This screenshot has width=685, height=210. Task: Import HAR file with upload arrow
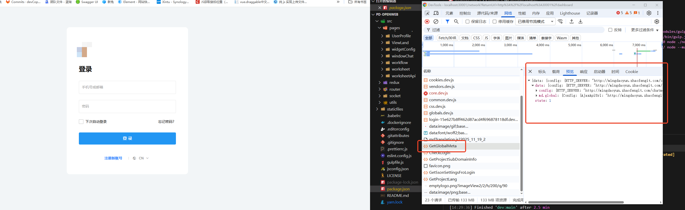[572, 21]
